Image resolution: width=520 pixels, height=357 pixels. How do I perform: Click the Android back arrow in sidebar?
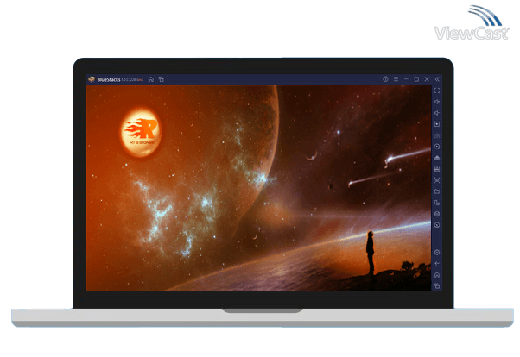437,264
